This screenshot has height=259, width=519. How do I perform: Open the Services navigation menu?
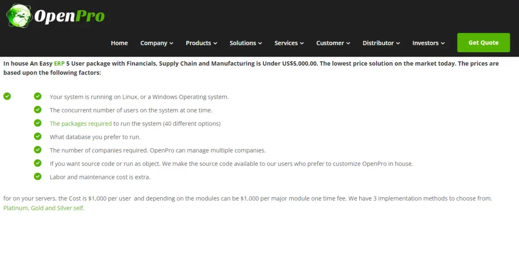tap(289, 43)
